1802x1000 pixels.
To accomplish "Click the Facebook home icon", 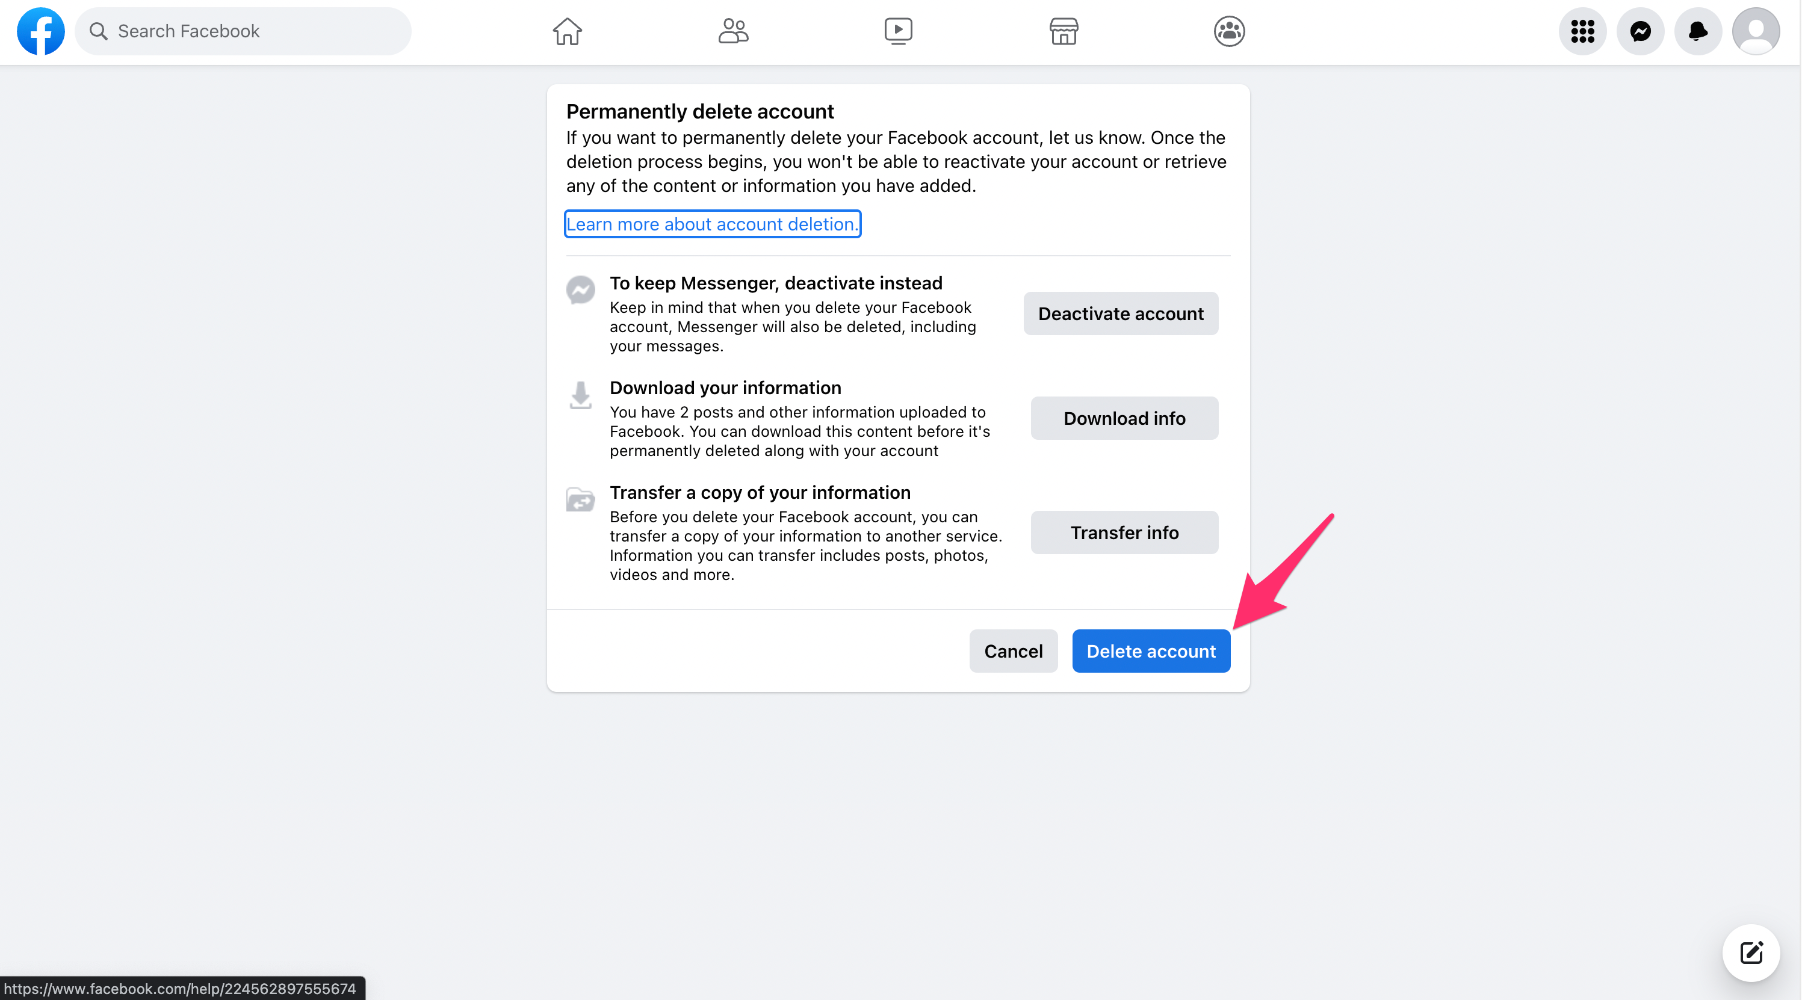I will click(x=568, y=29).
